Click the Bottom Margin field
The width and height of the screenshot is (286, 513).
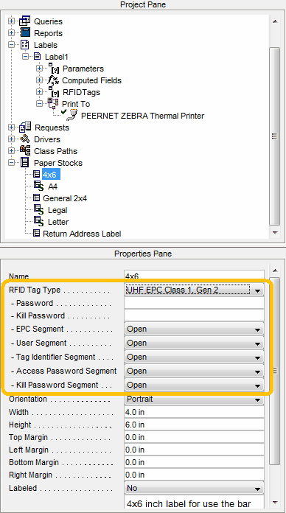tap(194, 462)
